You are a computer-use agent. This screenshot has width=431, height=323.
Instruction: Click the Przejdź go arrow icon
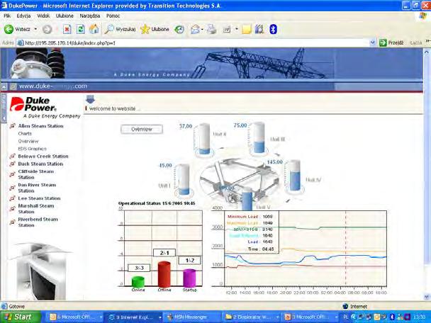383,42
